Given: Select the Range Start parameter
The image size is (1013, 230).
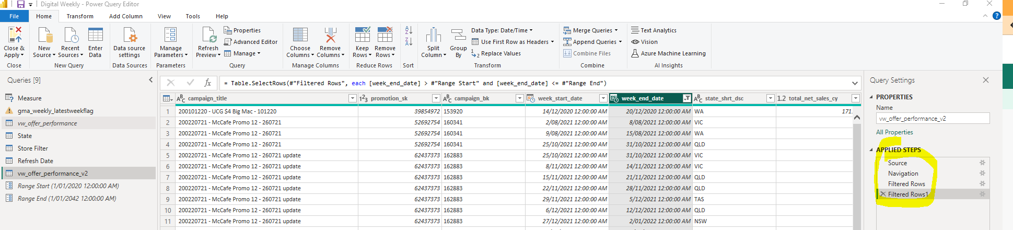Looking at the screenshot, I should coord(79,186).
